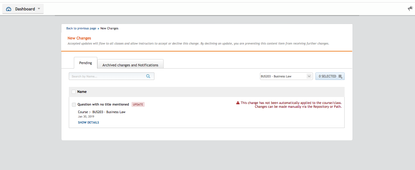Open Archived changes and Notifications tab
Screen dimensions: 415x170
[x=130, y=65]
